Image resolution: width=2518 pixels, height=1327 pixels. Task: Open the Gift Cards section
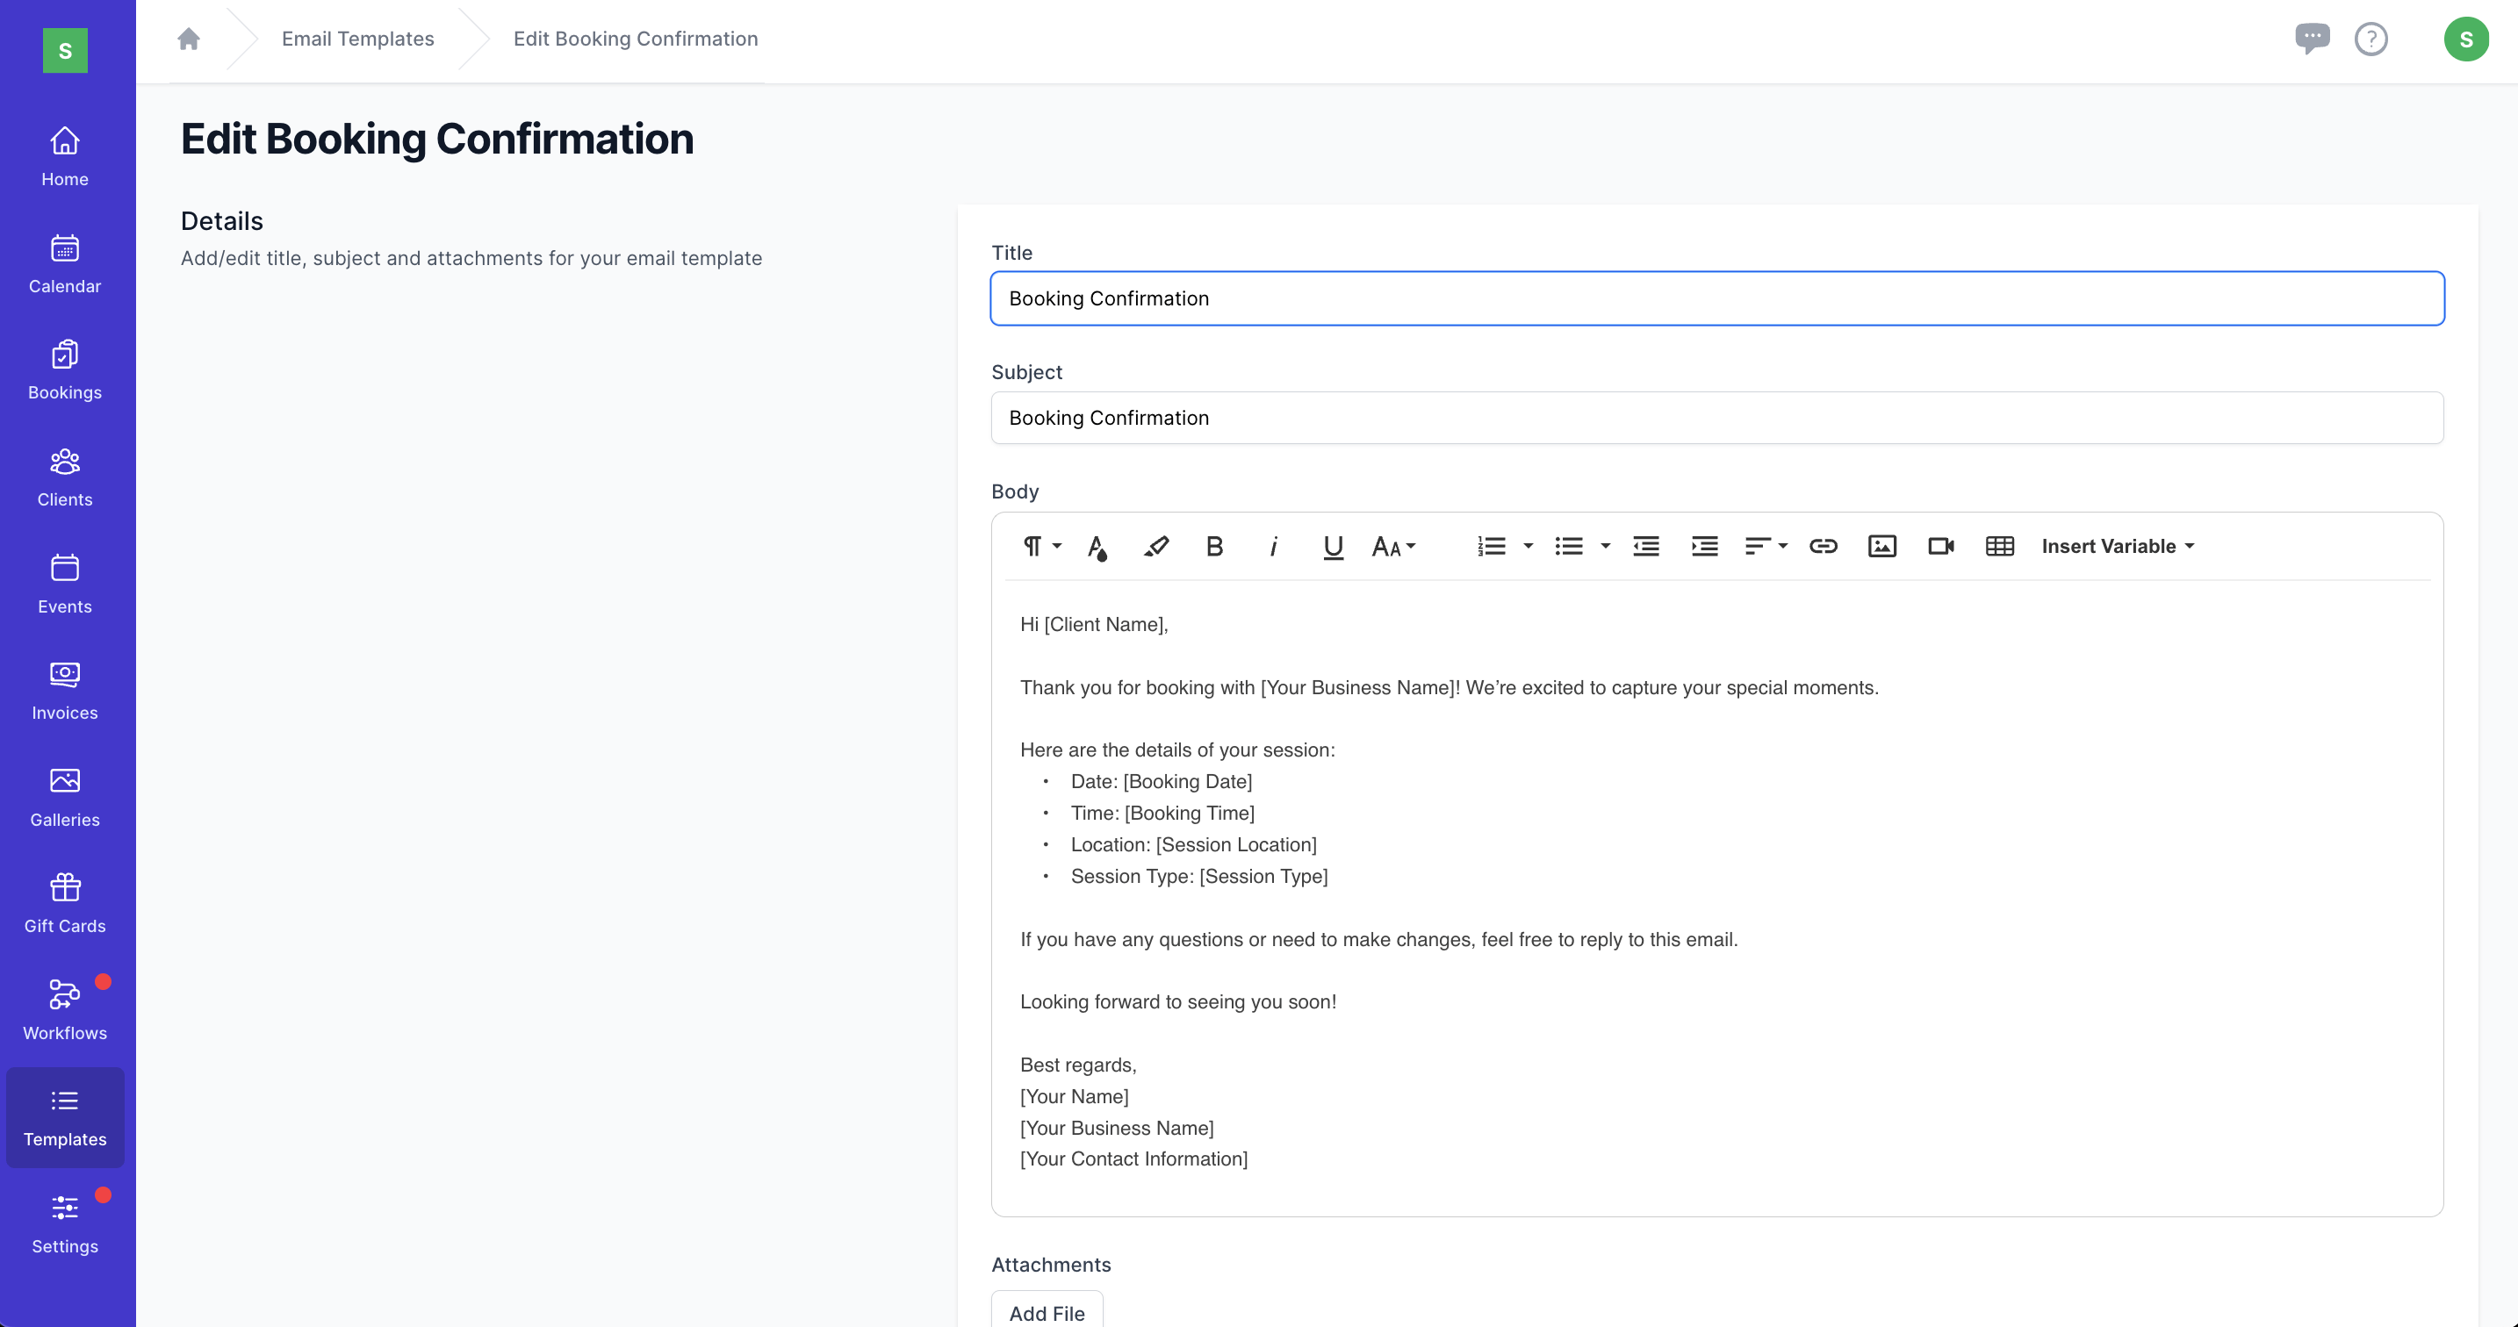pyautogui.click(x=64, y=904)
